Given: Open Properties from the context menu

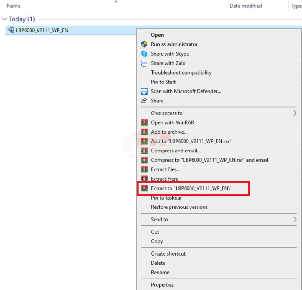Looking at the screenshot, I should click(x=162, y=285).
